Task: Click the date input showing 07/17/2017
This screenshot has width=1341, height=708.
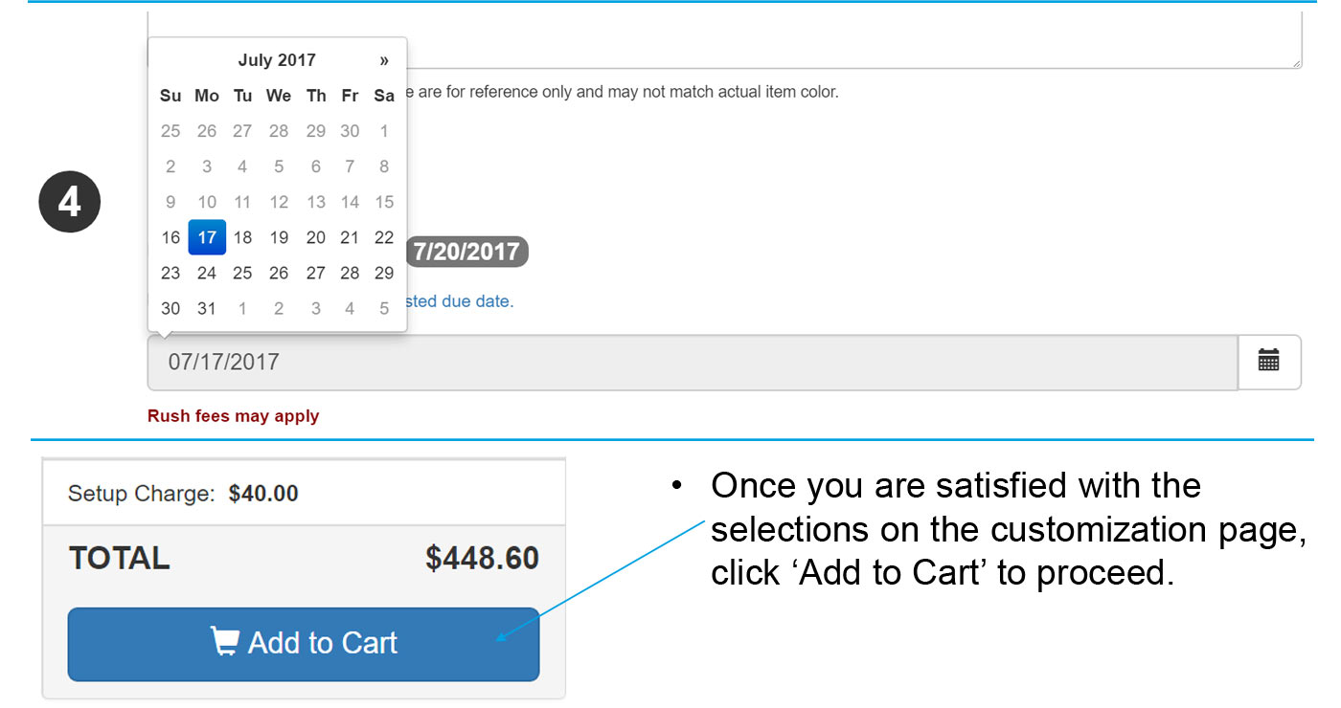Action: coord(692,362)
